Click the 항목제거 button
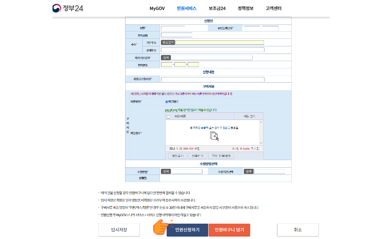 click(198, 156)
